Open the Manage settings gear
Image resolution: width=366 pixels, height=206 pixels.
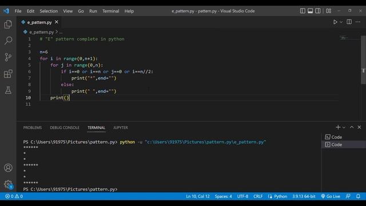(8, 184)
